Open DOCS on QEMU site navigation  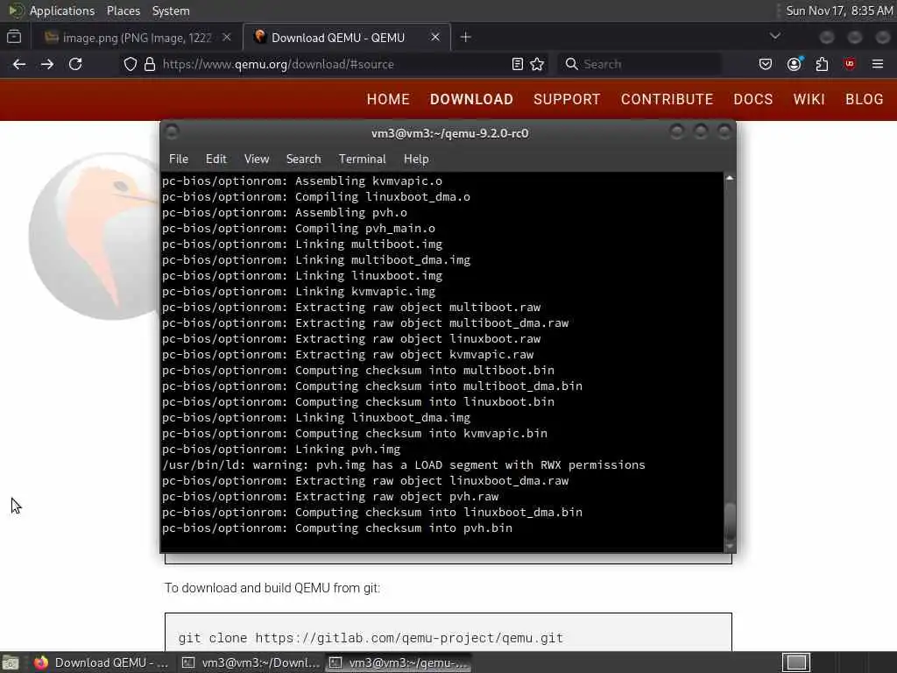(752, 99)
